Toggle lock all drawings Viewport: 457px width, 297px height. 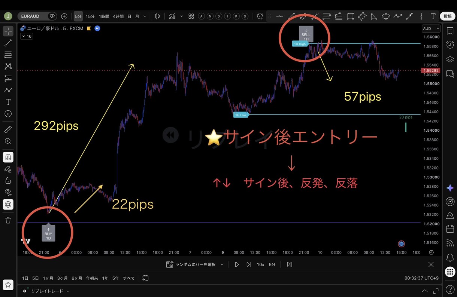click(x=8, y=181)
